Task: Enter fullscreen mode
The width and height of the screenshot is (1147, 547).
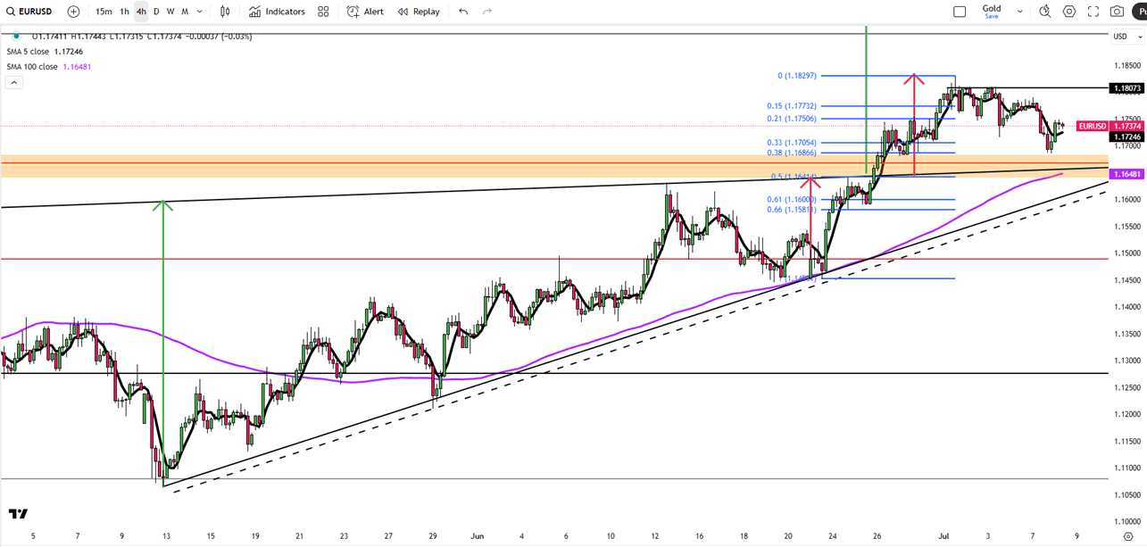Action: tap(1093, 12)
